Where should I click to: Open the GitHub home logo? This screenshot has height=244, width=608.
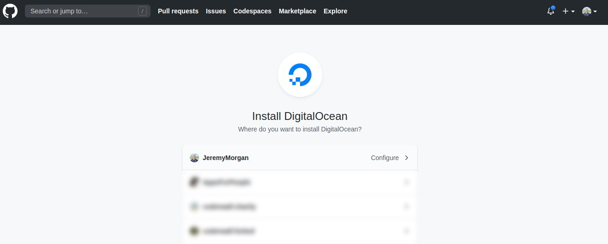pos(10,11)
